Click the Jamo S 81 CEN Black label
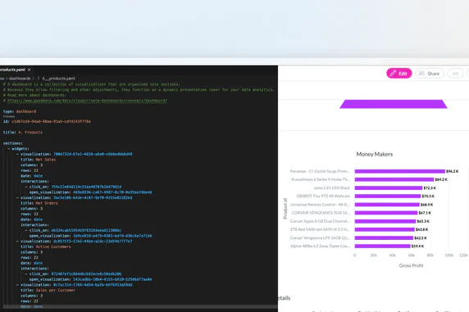This screenshot has width=469, height=312. (332, 188)
